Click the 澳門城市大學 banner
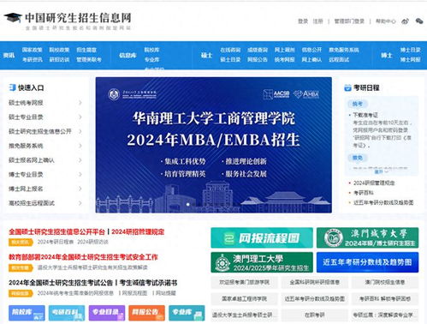This screenshot has width=427, height=324. pos(367,237)
